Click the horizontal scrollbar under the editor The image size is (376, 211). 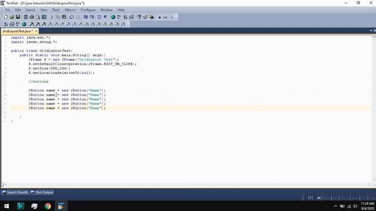click(187, 185)
